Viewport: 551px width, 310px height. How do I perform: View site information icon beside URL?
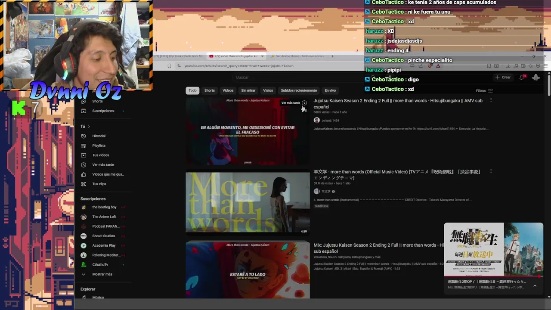coord(179,66)
